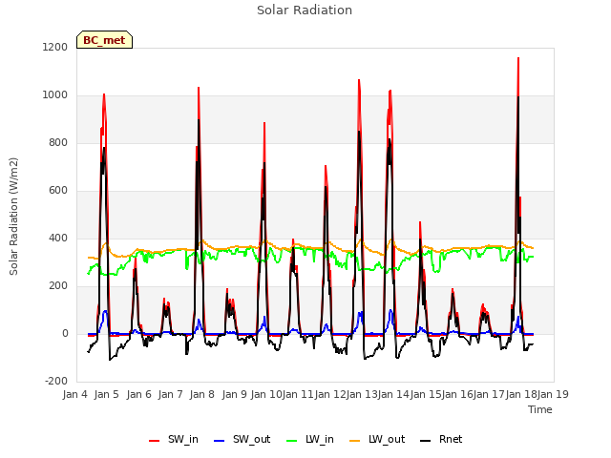Toggle the SW_out legend entry

[x=242, y=440]
